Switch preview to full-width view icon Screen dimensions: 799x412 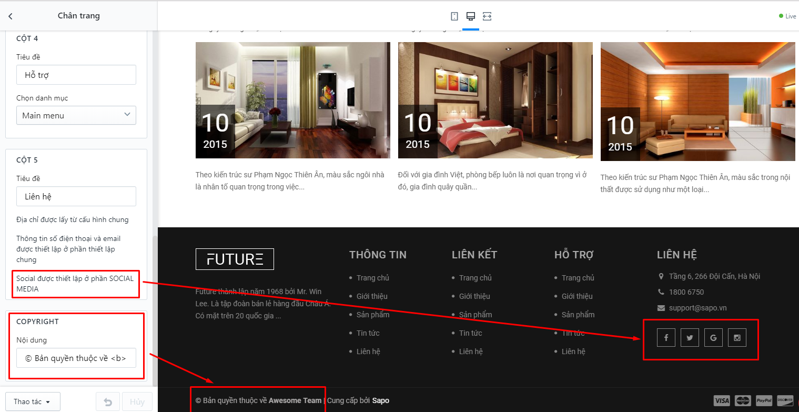(487, 16)
